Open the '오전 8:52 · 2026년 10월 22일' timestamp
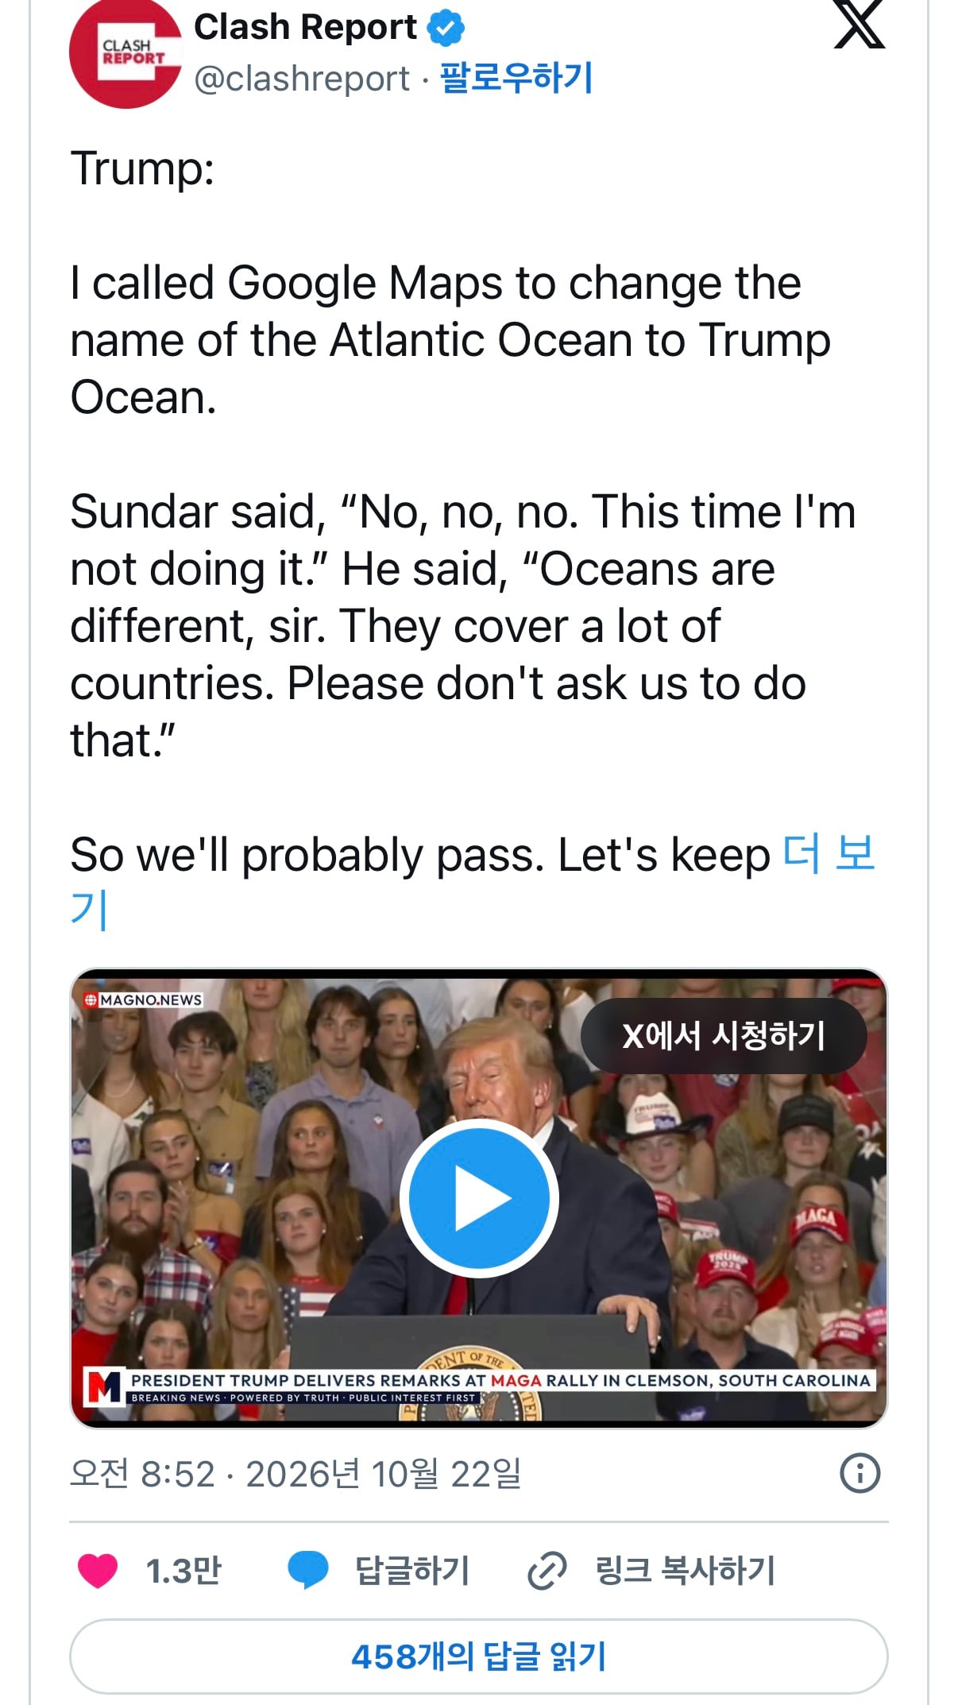Screen dimensions: 958x1705 pyautogui.click(x=296, y=1474)
